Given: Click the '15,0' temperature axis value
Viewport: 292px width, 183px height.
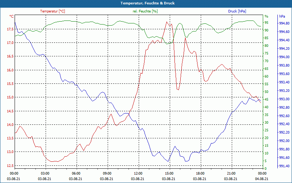Looking at the screenshot, I should [10, 97].
